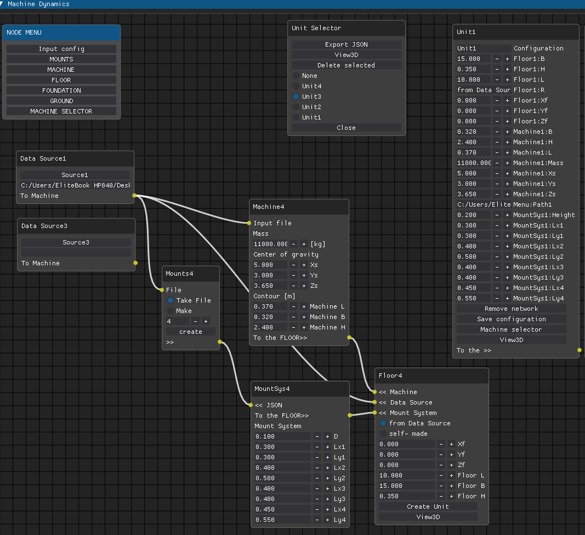The image size is (585, 535).
Task: Click View3D in Unit Selector
Action: 346,55
